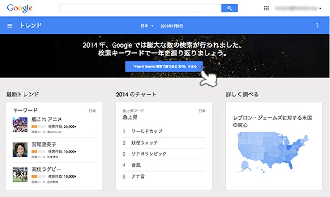The width and height of the screenshot is (330, 197).
Task: Click the Year in Search 2014 button
Action: point(164,66)
